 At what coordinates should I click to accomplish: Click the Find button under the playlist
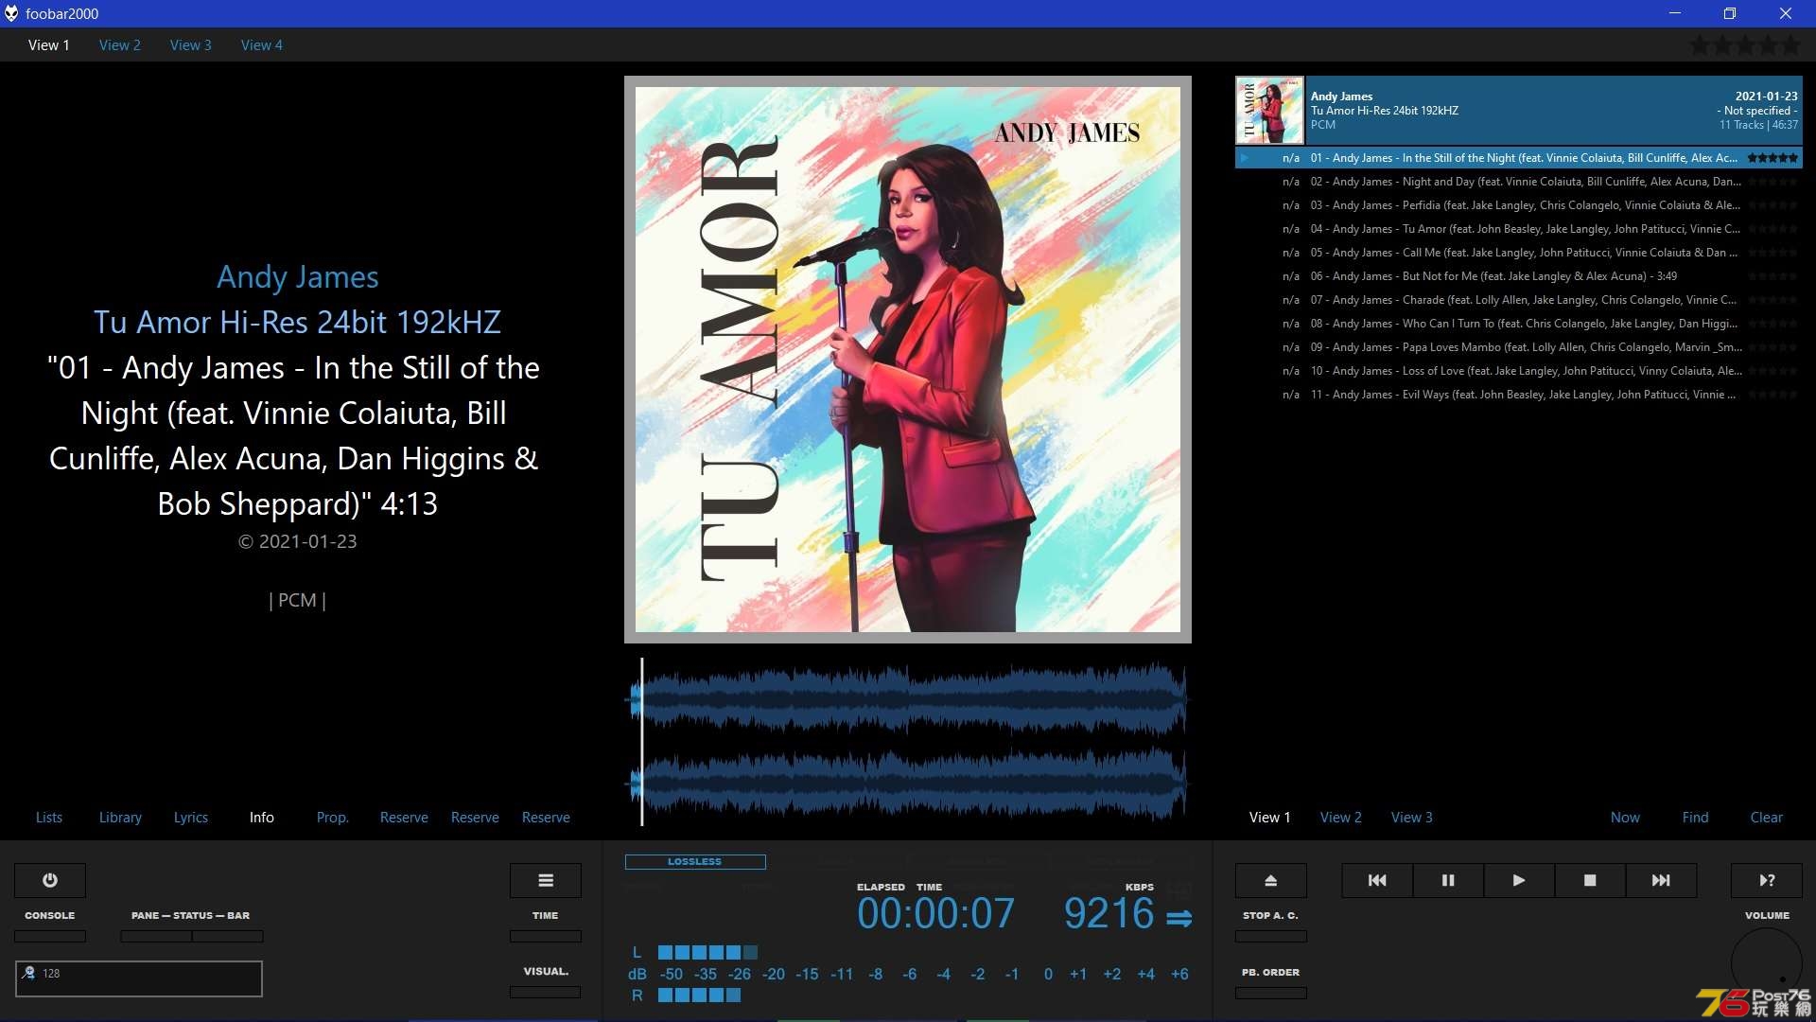[x=1696, y=817]
